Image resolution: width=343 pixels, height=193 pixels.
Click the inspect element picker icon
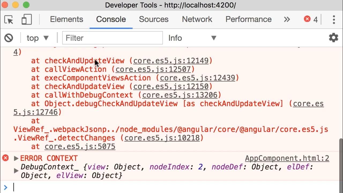tap(9, 20)
